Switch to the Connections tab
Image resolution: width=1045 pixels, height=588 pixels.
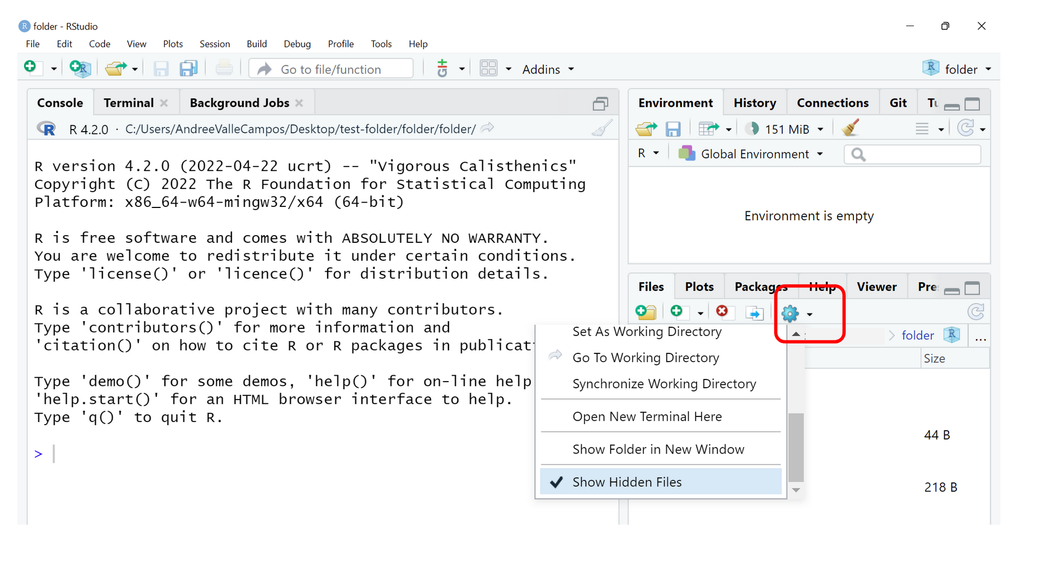click(833, 103)
